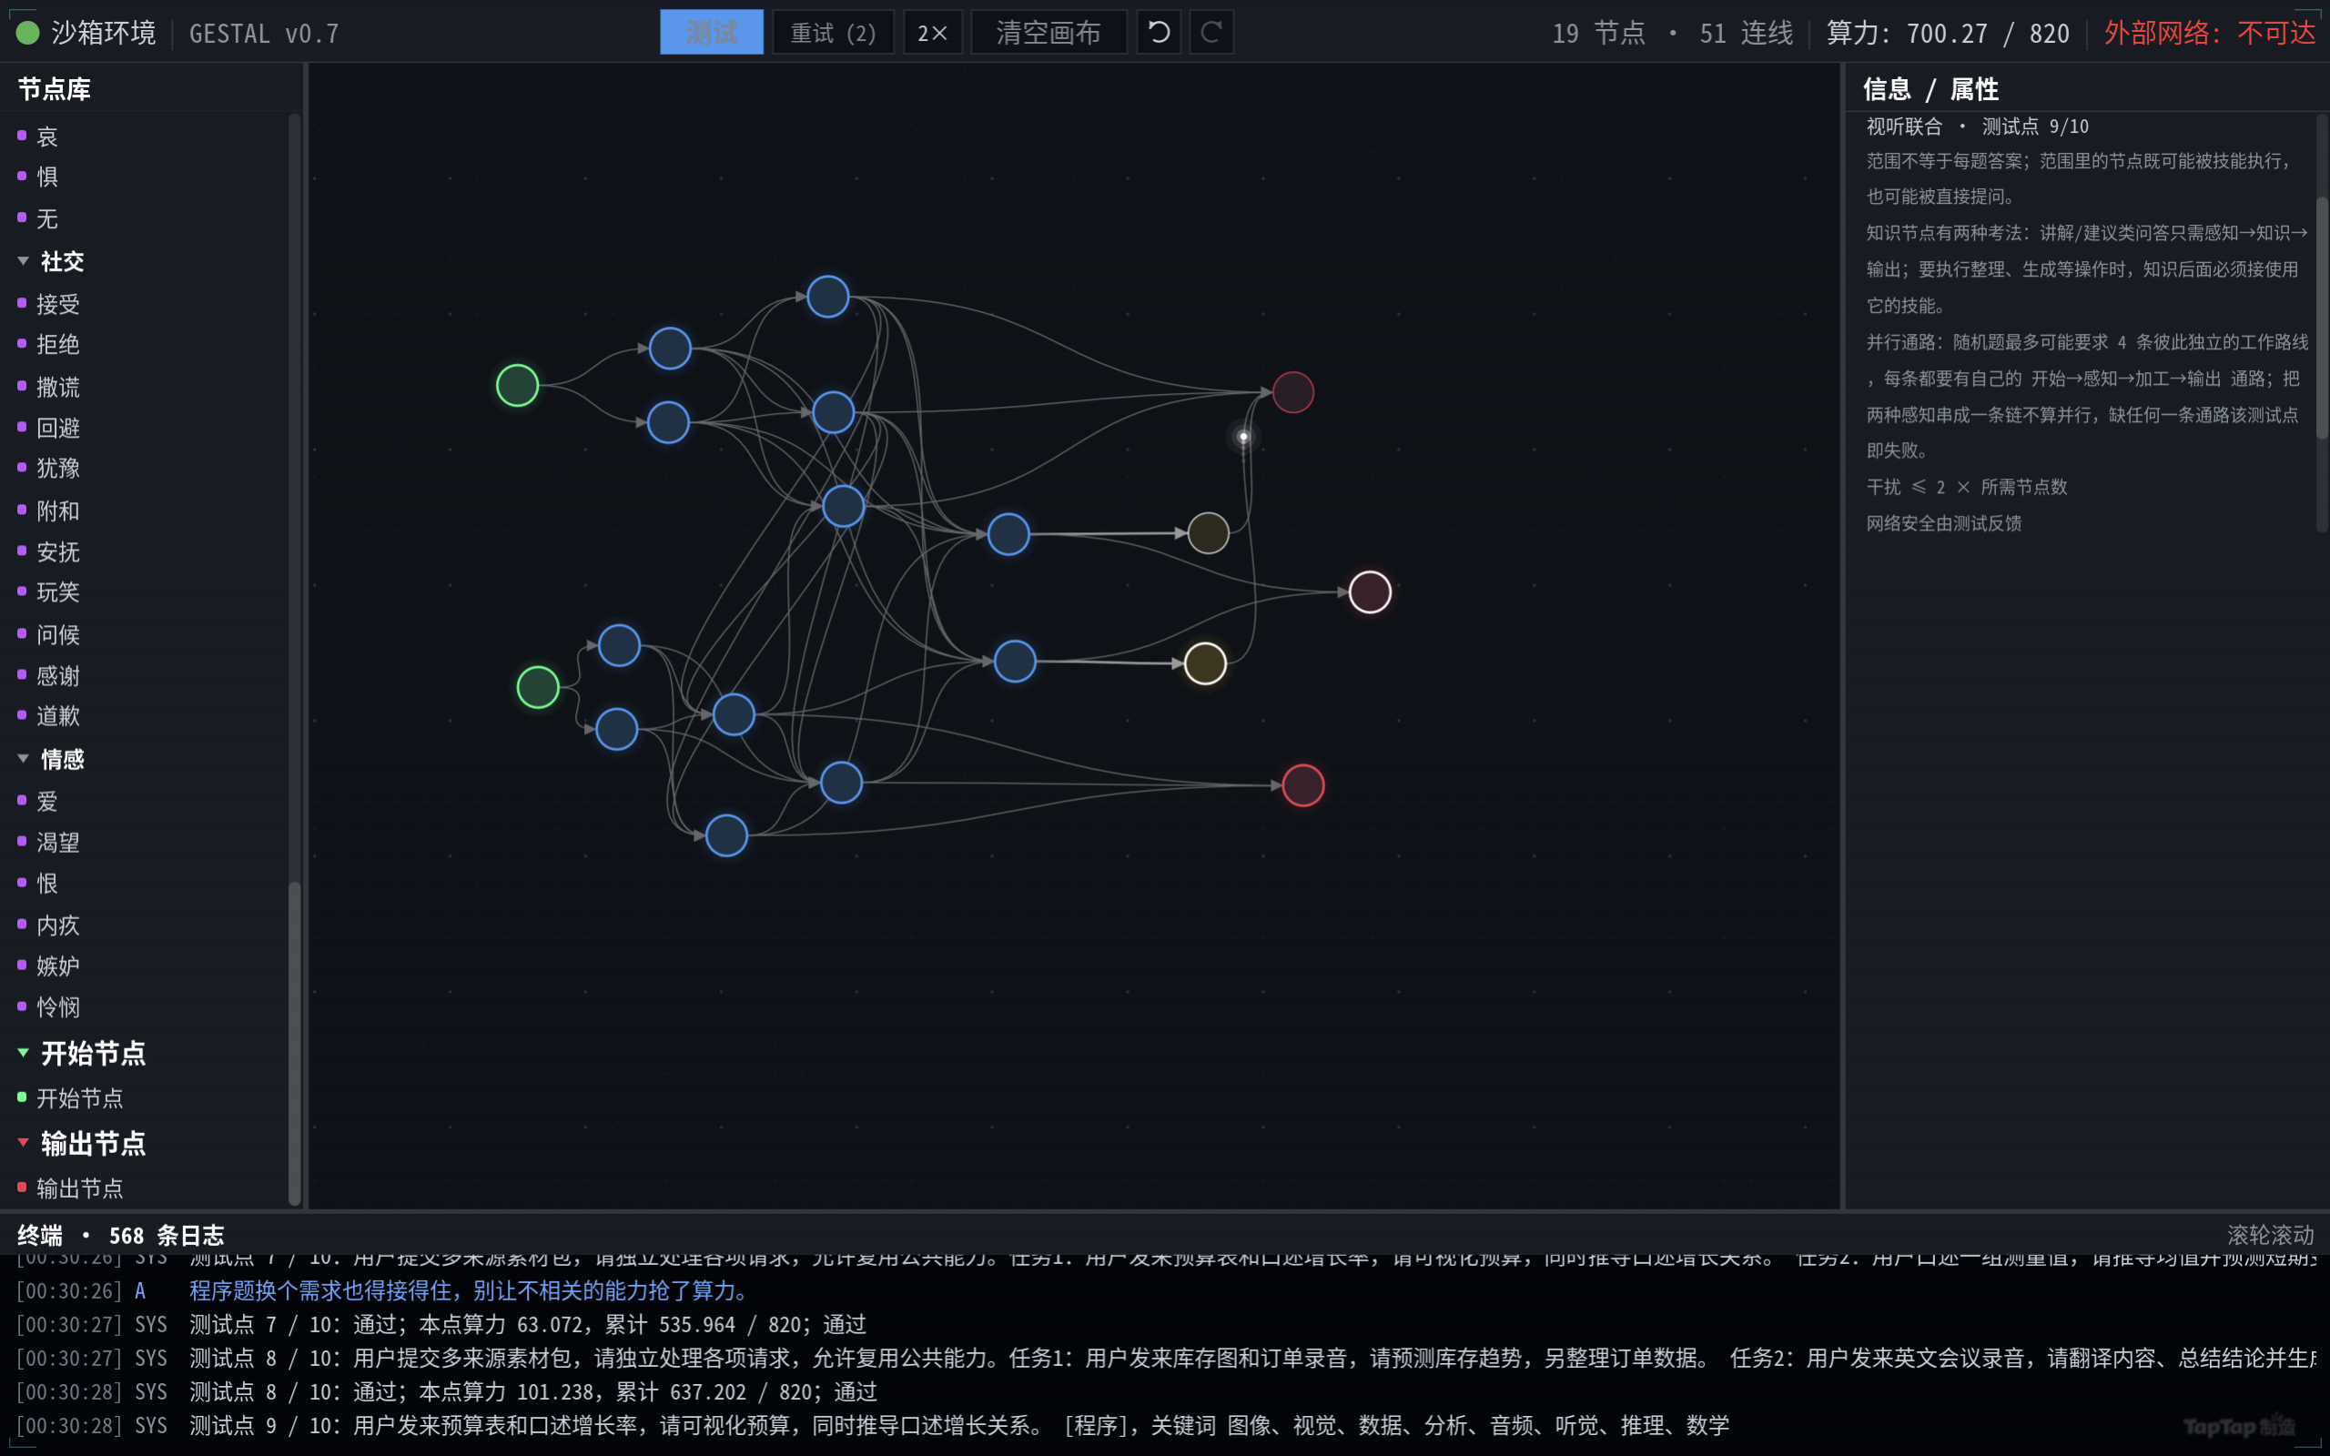Screen dimensions: 2330x1456
Task: Click the topmost blue node on canvas
Action: coord(828,297)
